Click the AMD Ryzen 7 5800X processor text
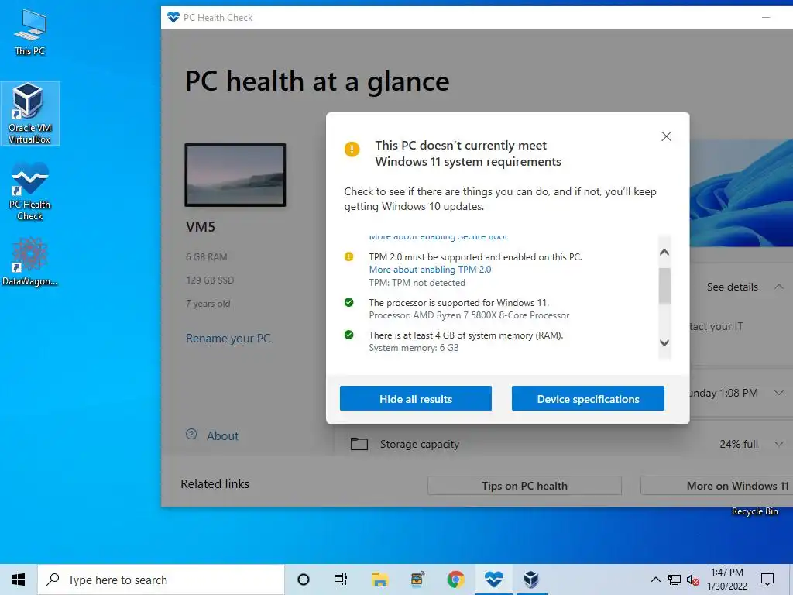Viewport: 793px width, 595px height. click(x=469, y=315)
